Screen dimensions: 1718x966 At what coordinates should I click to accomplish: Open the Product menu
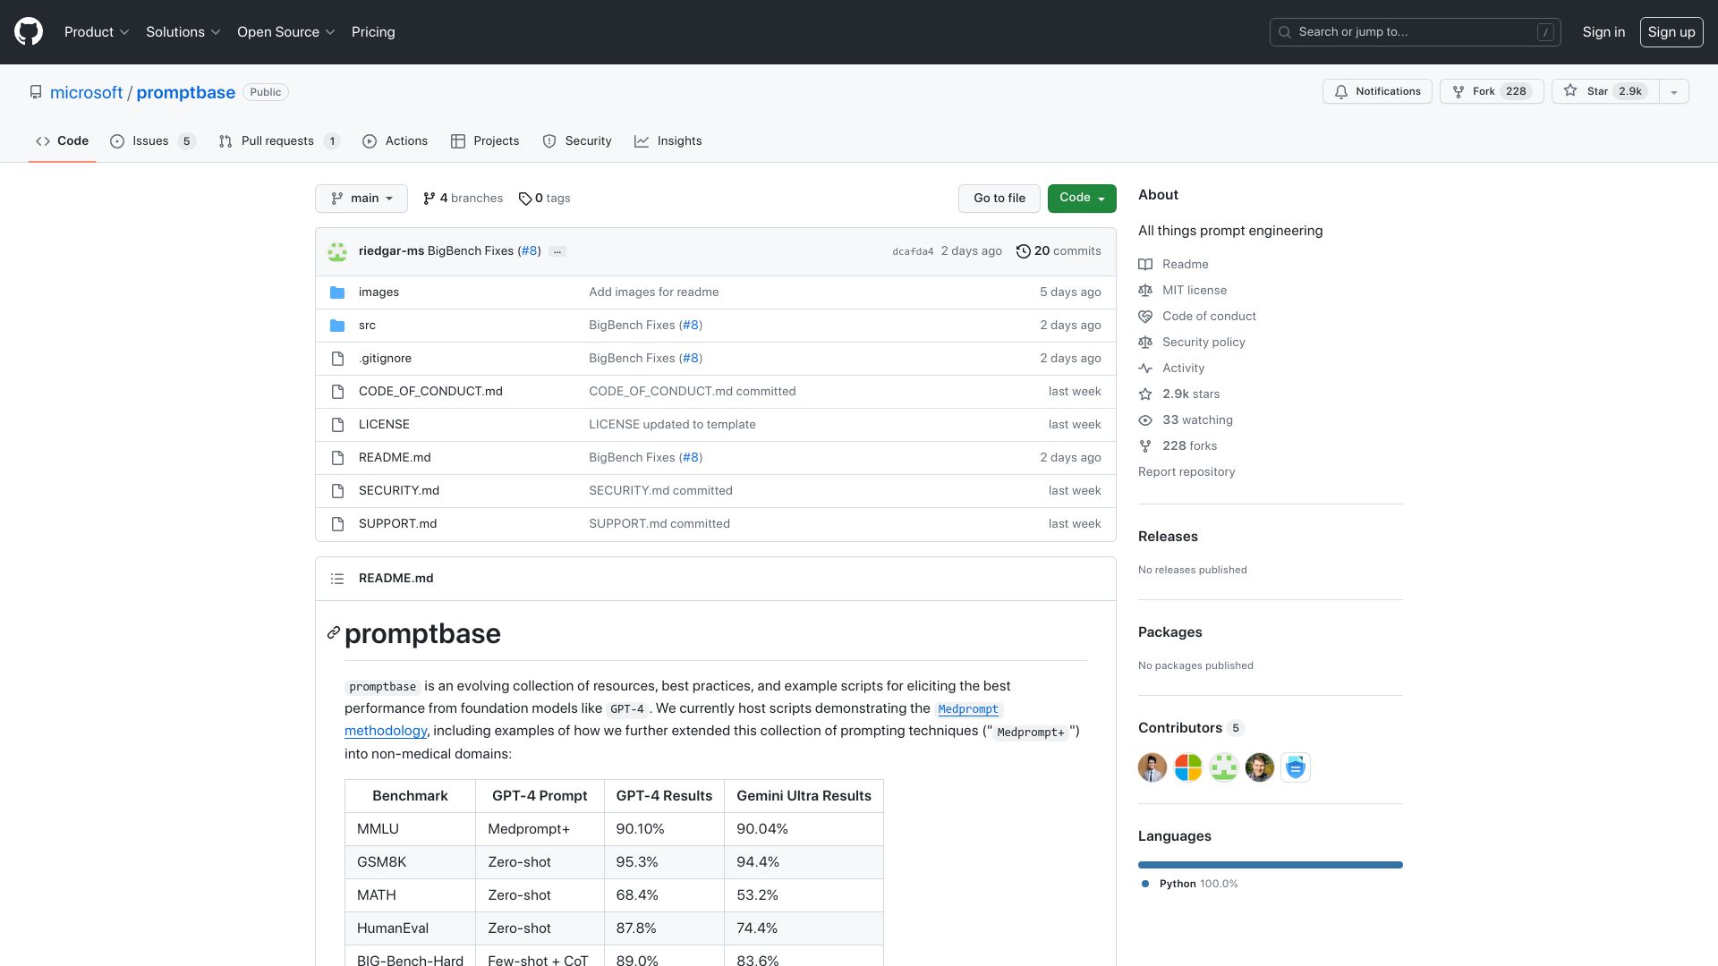(97, 32)
